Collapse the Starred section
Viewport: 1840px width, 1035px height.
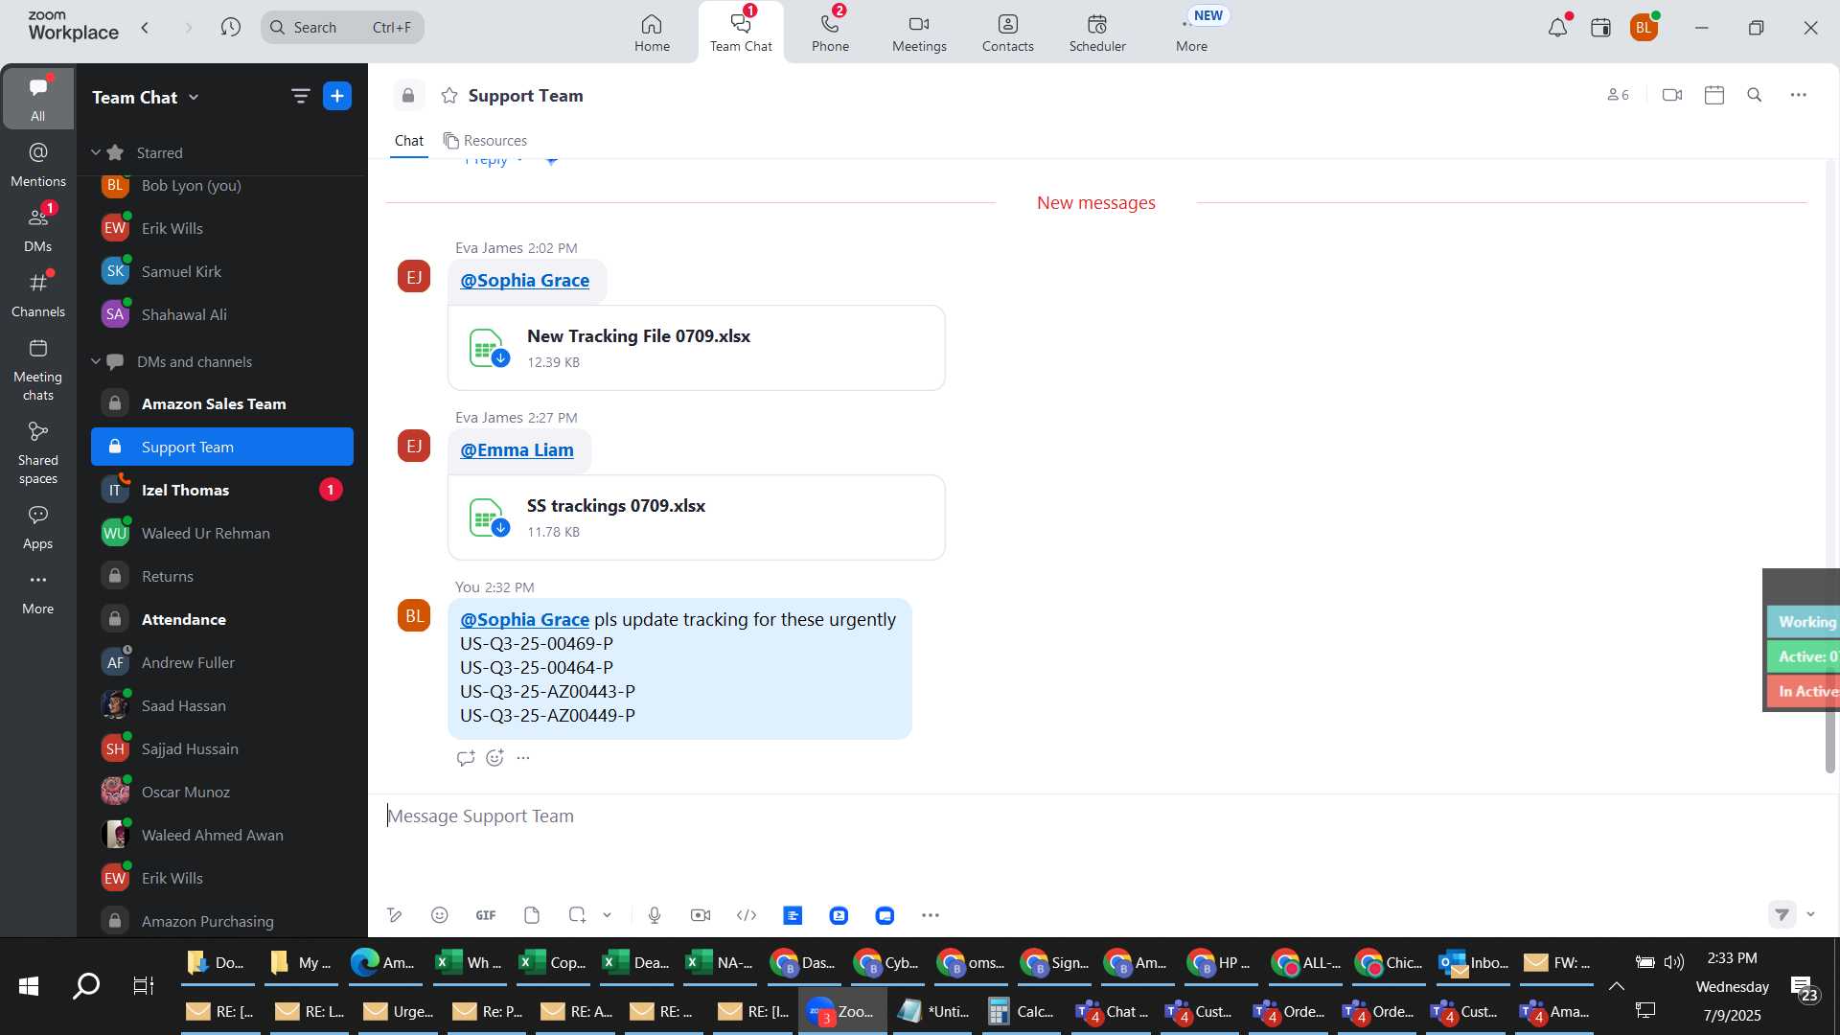(96, 152)
